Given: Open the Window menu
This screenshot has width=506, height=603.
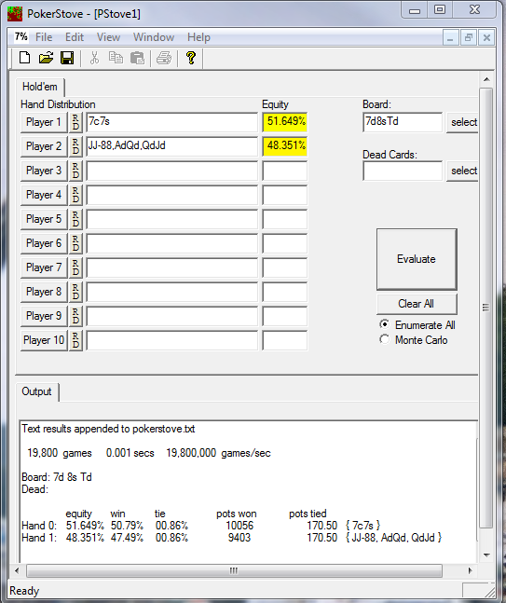Looking at the screenshot, I should pyautogui.click(x=154, y=37).
